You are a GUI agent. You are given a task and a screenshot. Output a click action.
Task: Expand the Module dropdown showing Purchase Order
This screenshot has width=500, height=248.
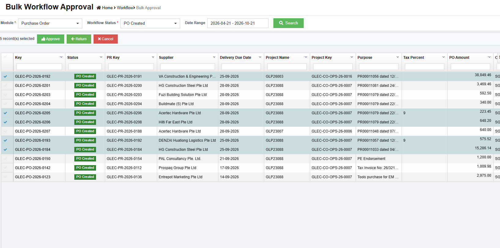click(50, 23)
